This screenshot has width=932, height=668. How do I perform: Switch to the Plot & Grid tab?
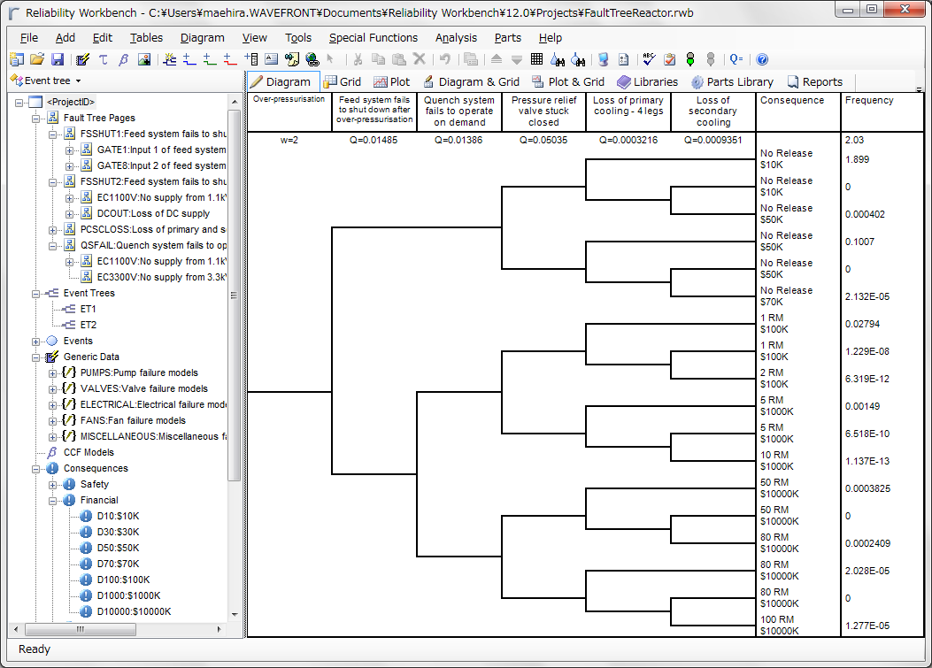click(569, 82)
